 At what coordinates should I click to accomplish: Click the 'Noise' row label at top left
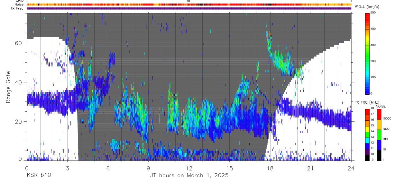[x=19, y=4]
